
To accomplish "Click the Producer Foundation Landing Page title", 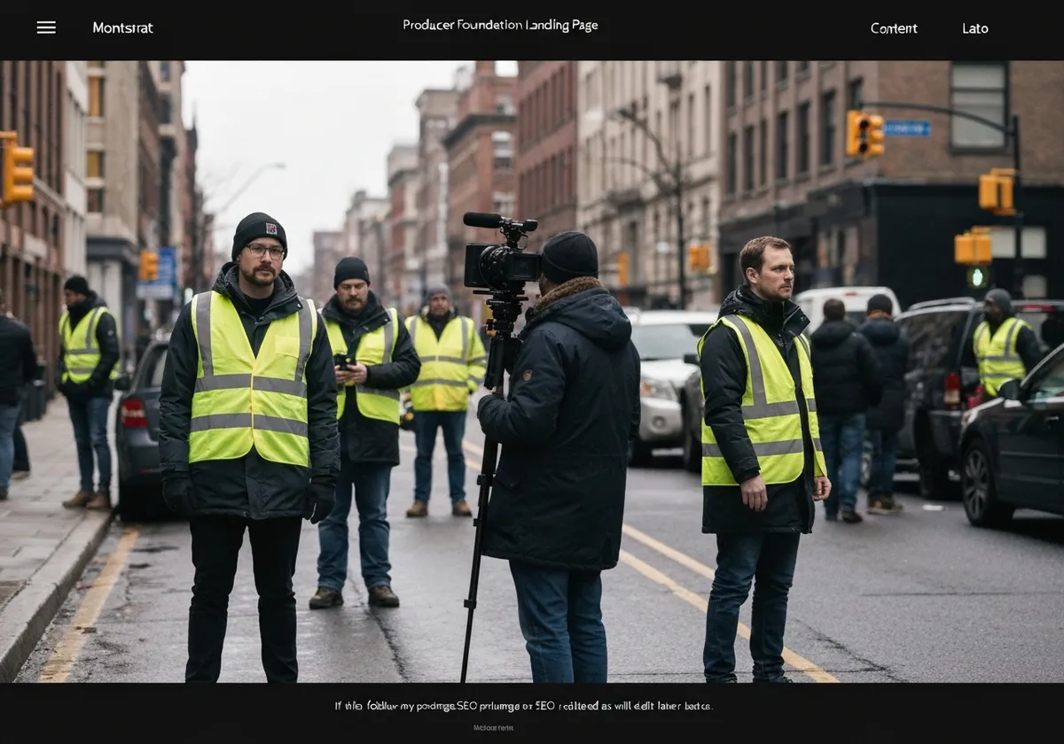I will (500, 26).
